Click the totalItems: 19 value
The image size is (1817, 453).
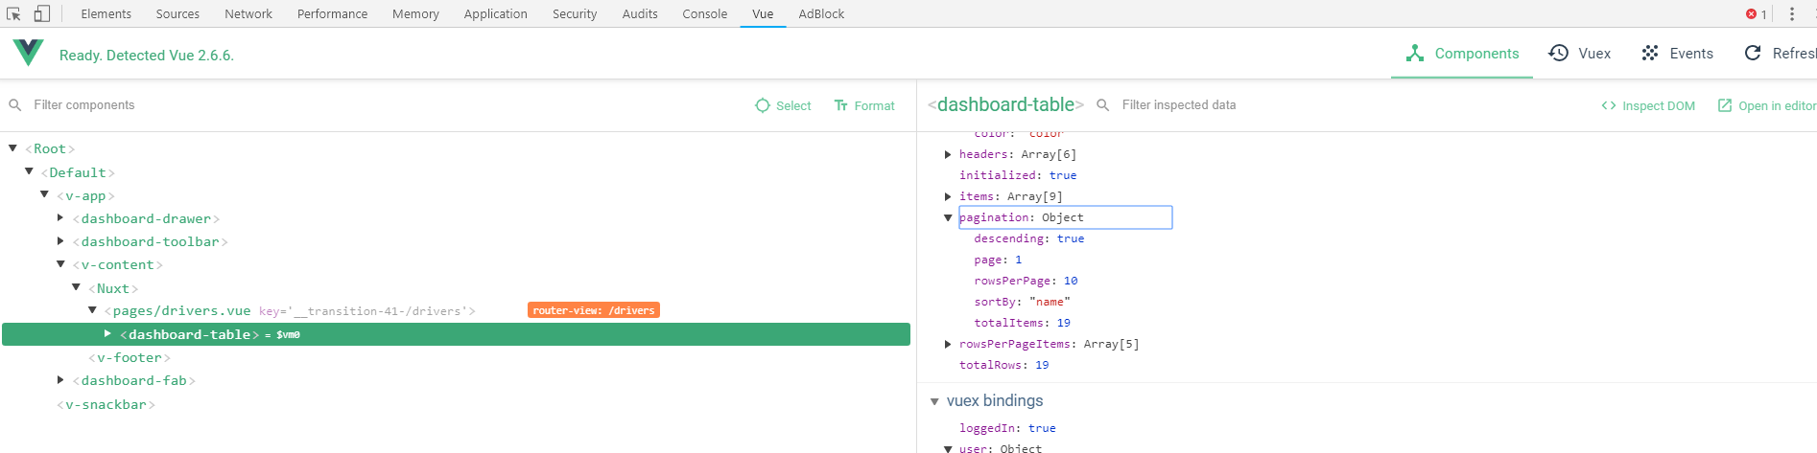tap(1064, 323)
